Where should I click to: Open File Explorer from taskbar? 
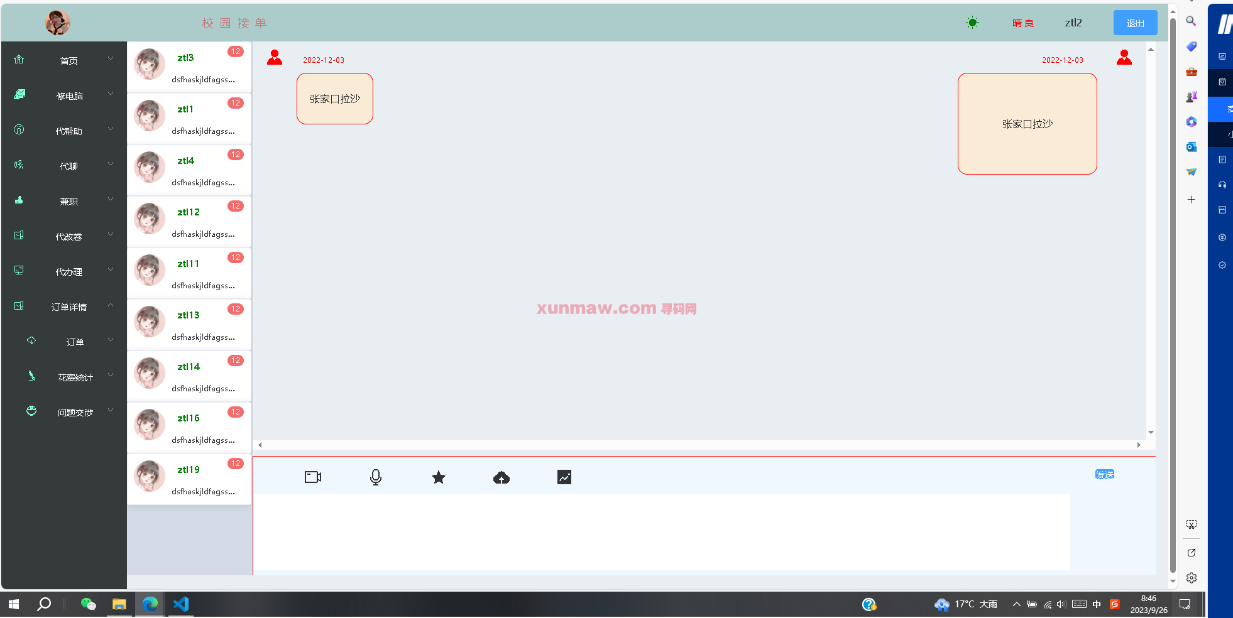(119, 604)
